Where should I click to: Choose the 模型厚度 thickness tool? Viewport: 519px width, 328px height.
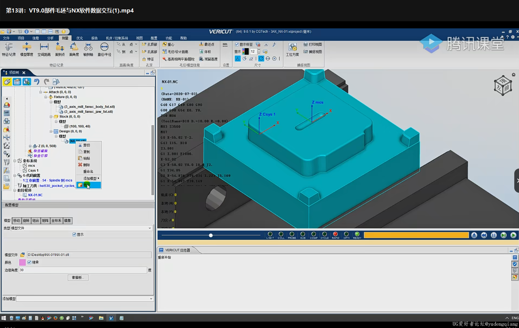pyautogui.click(x=27, y=50)
